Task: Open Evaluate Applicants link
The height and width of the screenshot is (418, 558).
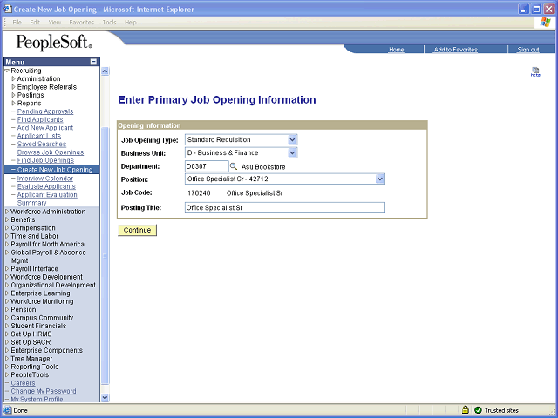Action: point(46,186)
